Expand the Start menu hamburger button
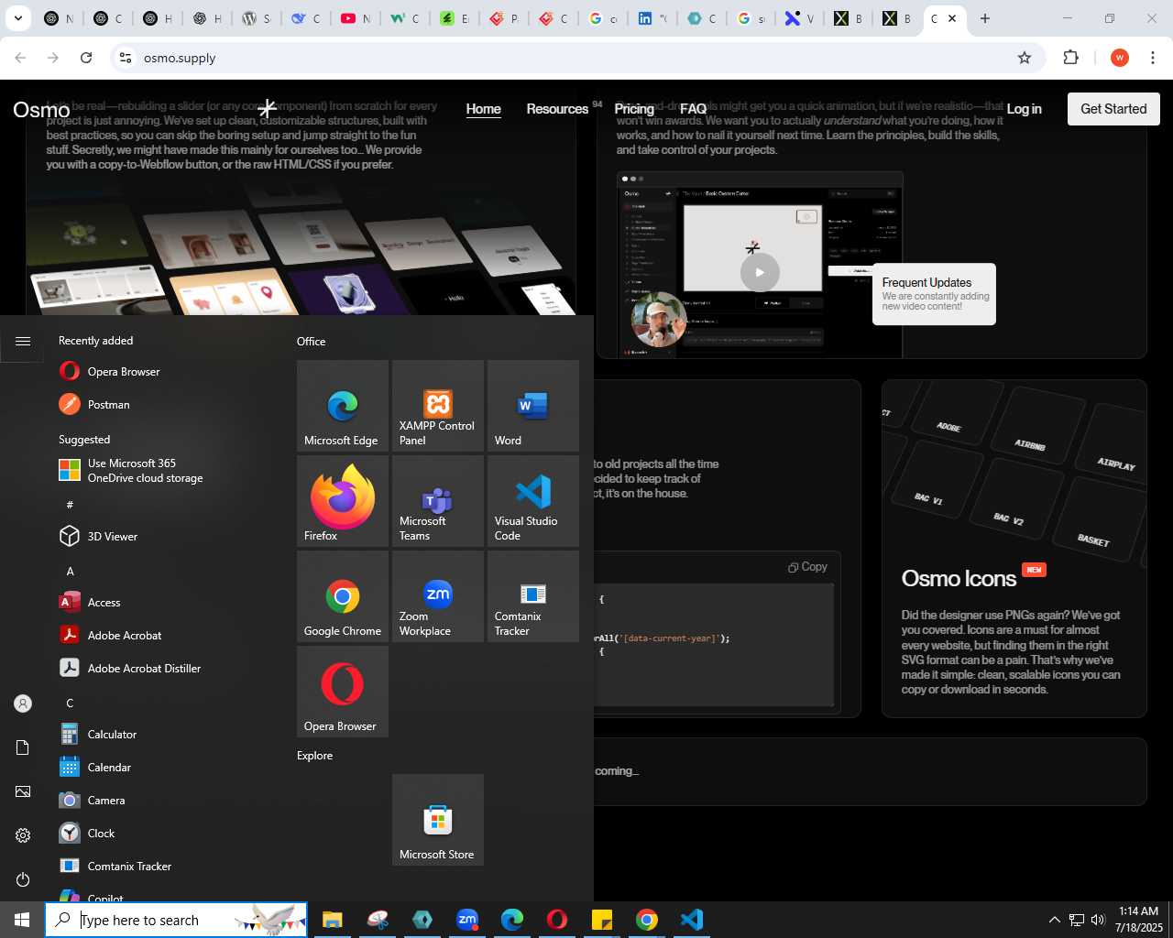This screenshot has width=1173, height=938. pyautogui.click(x=23, y=341)
